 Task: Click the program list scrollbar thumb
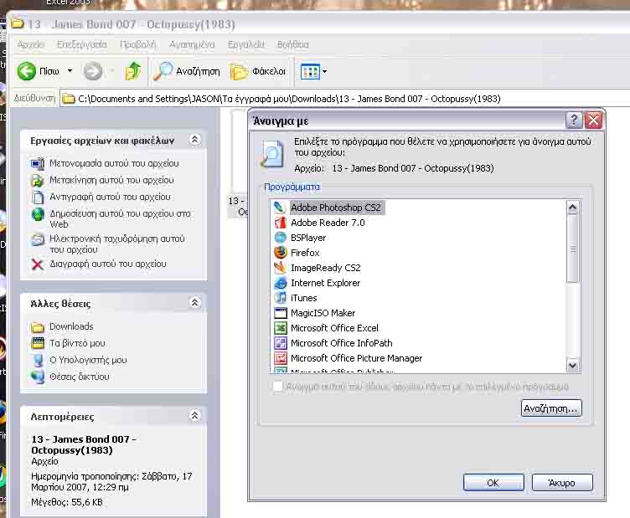click(572, 249)
